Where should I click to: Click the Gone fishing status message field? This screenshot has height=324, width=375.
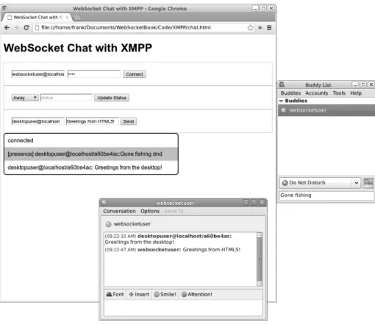click(x=326, y=195)
